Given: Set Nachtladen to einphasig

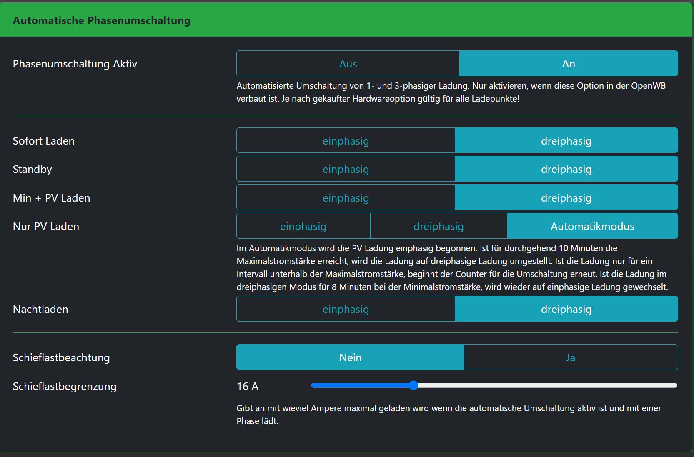Looking at the screenshot, I should [x=346, y=309].
